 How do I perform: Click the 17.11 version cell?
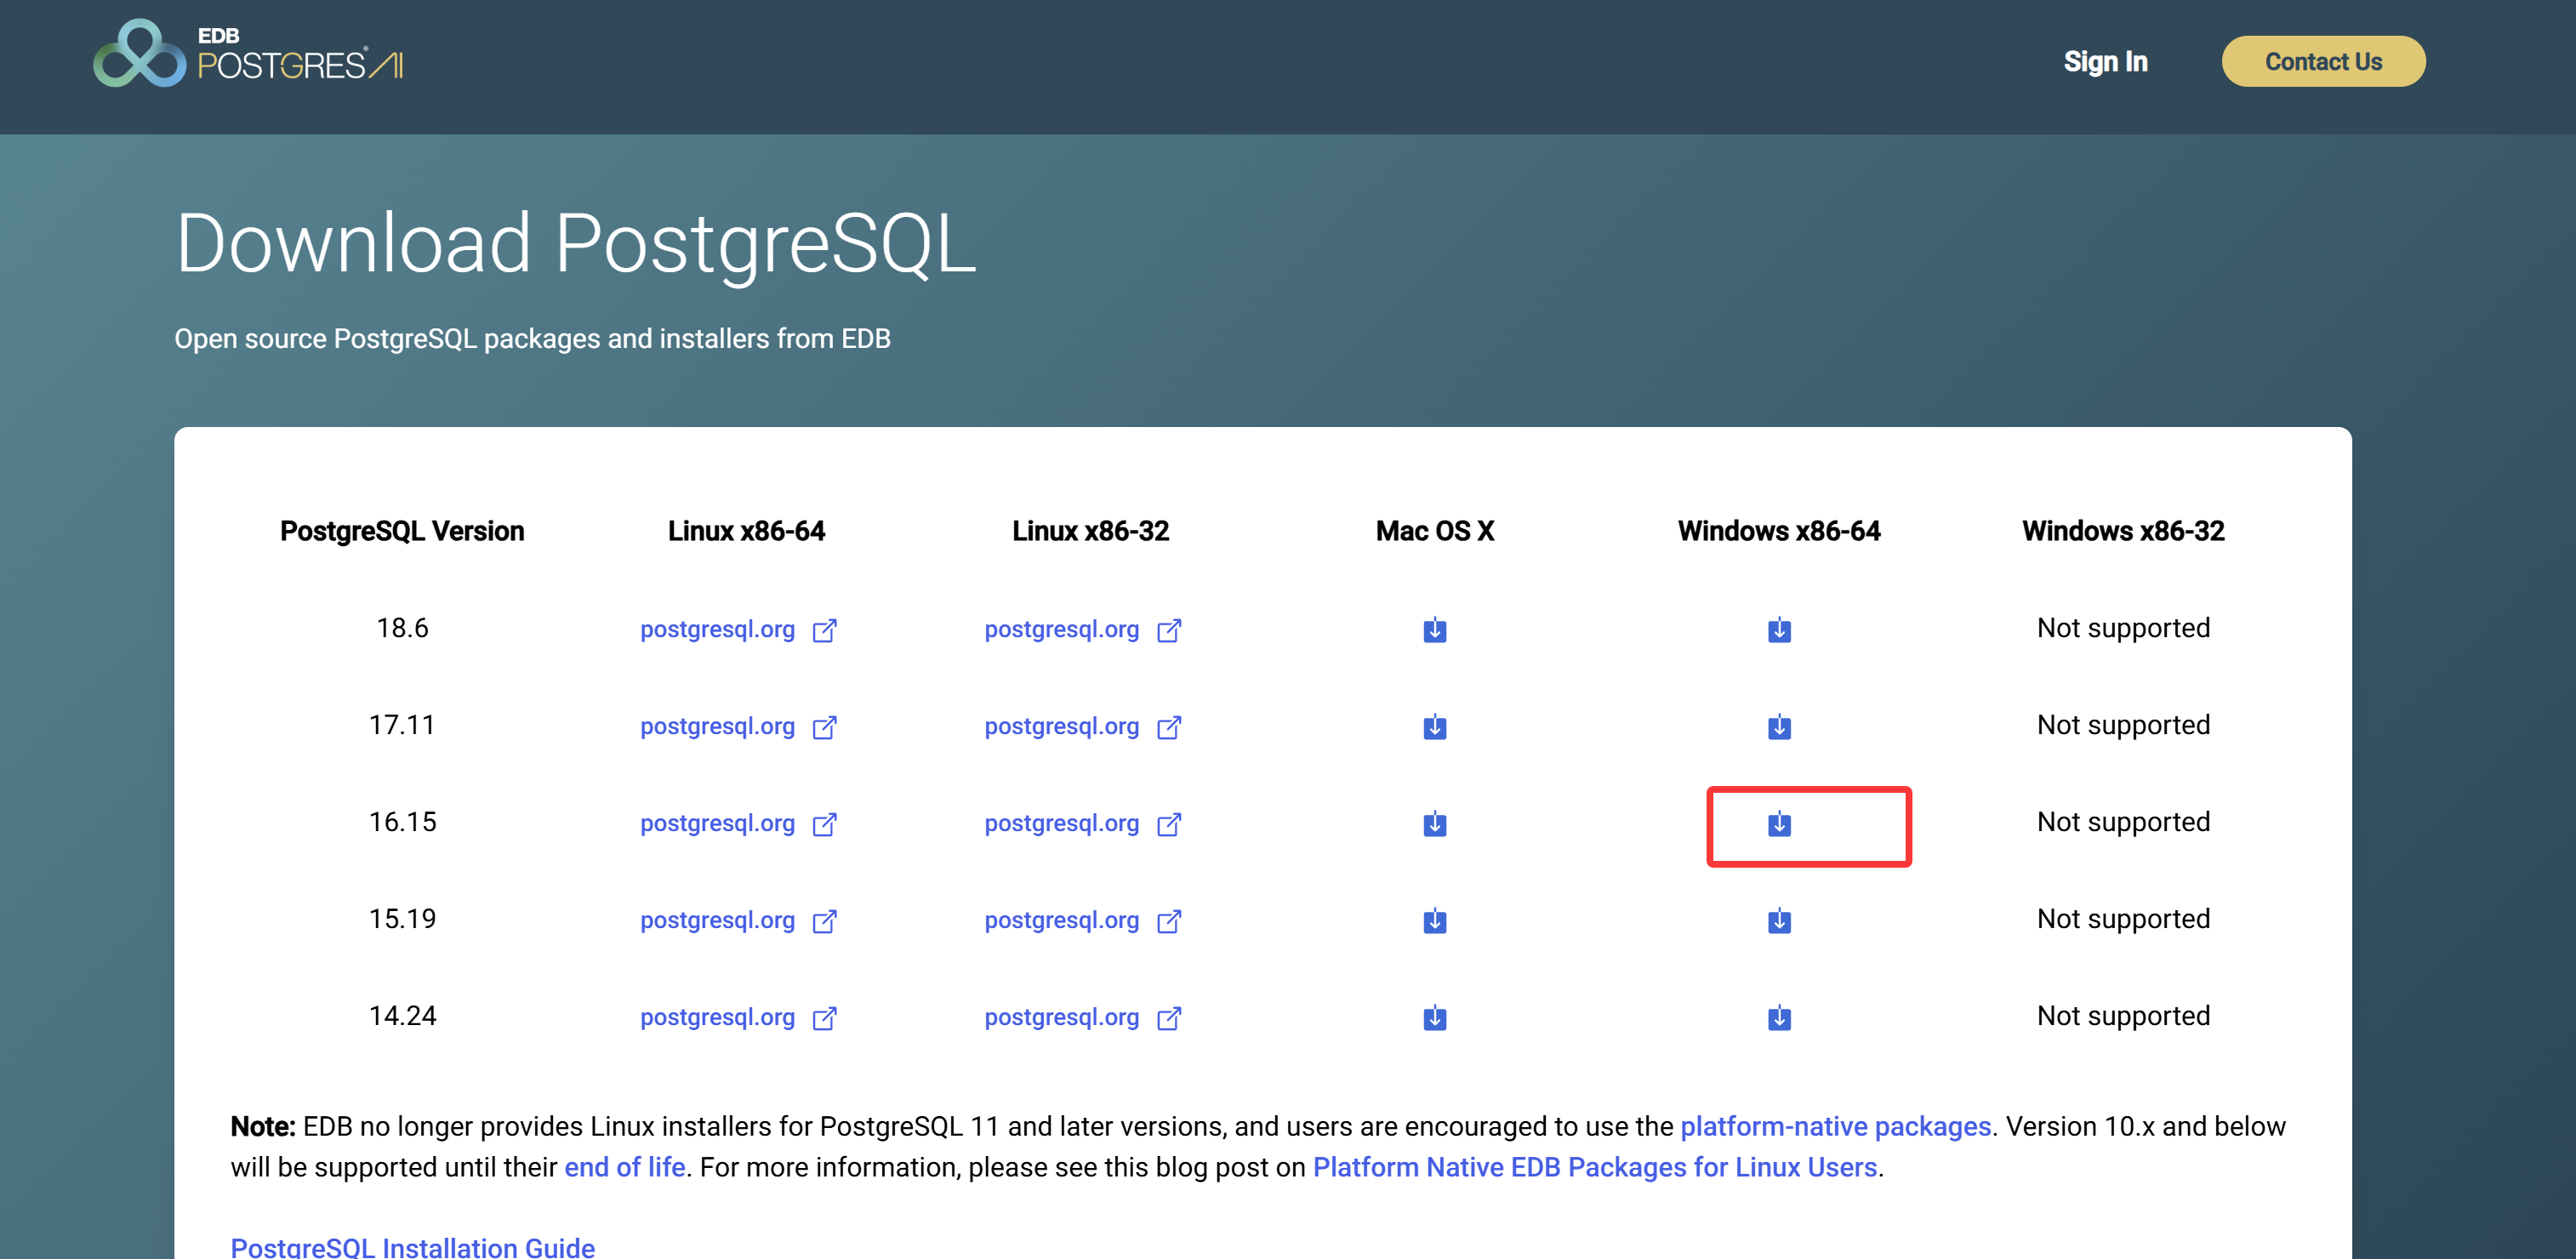[402, 725]
